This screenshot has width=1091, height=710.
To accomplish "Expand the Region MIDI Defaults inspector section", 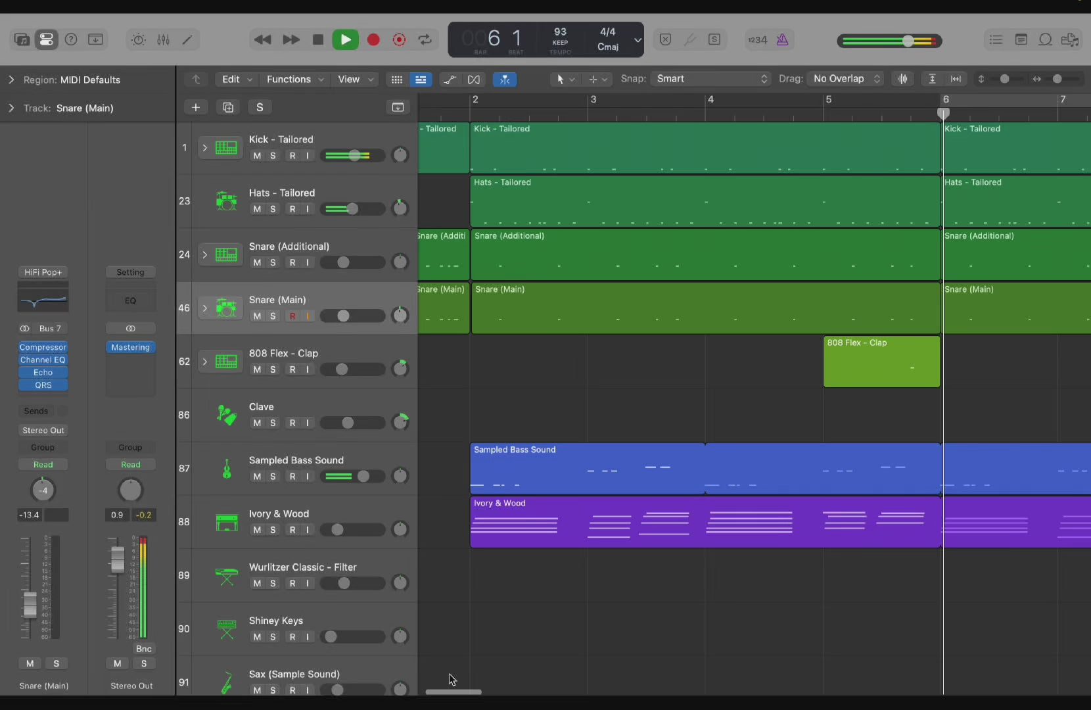I will click(x=11, y=80).
